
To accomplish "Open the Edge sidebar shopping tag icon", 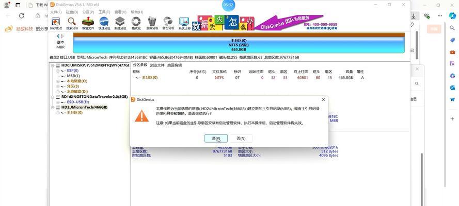I will pyautogui.click(x=453, y=40).
